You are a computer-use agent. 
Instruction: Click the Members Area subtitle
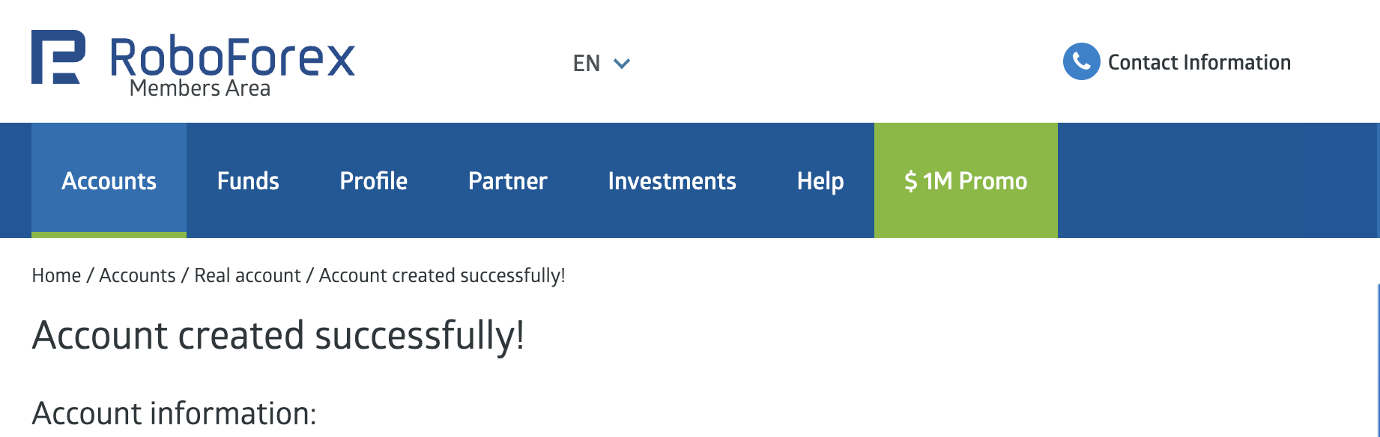click(200, 89)
